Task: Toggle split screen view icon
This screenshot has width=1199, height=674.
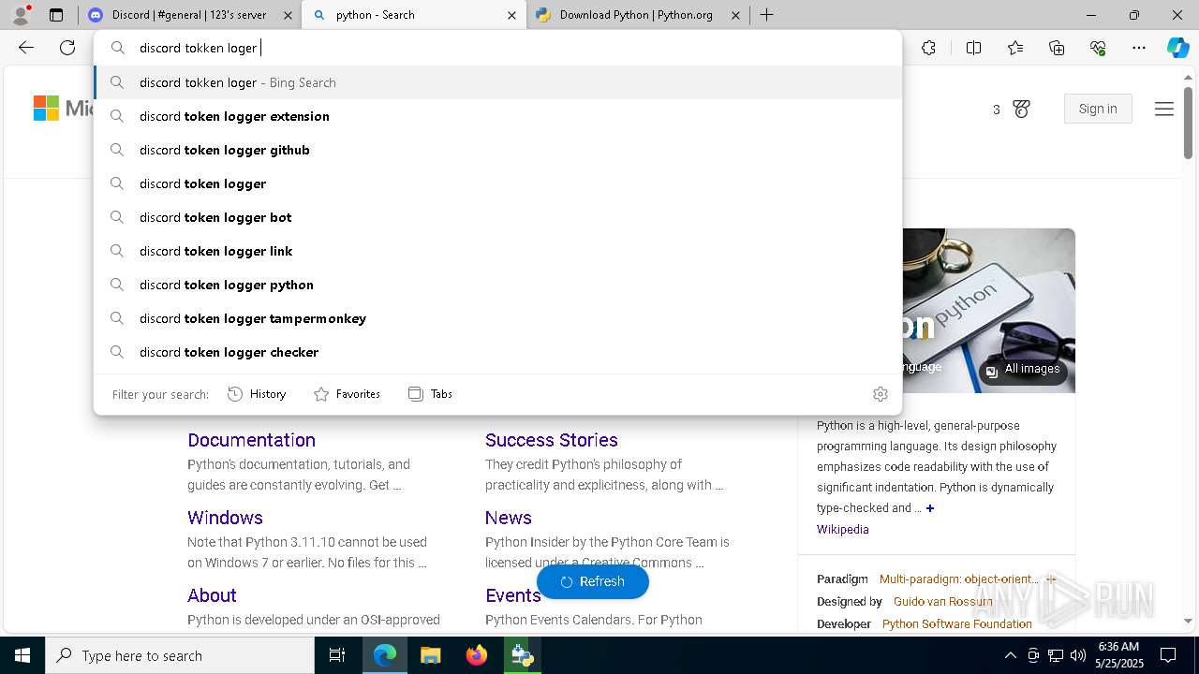Action: [x=973, y=48]
